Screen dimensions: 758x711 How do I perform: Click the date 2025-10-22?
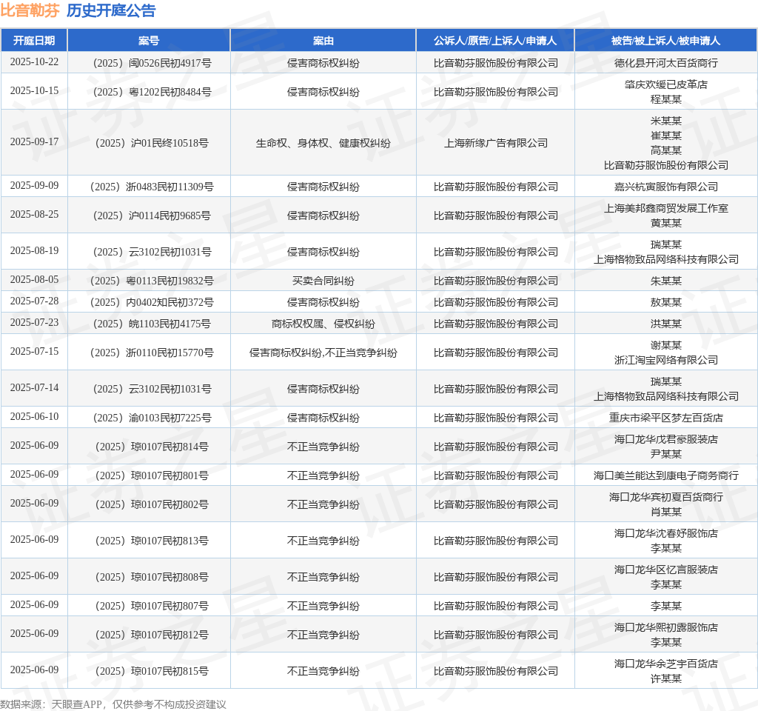(x=34, y=62)
